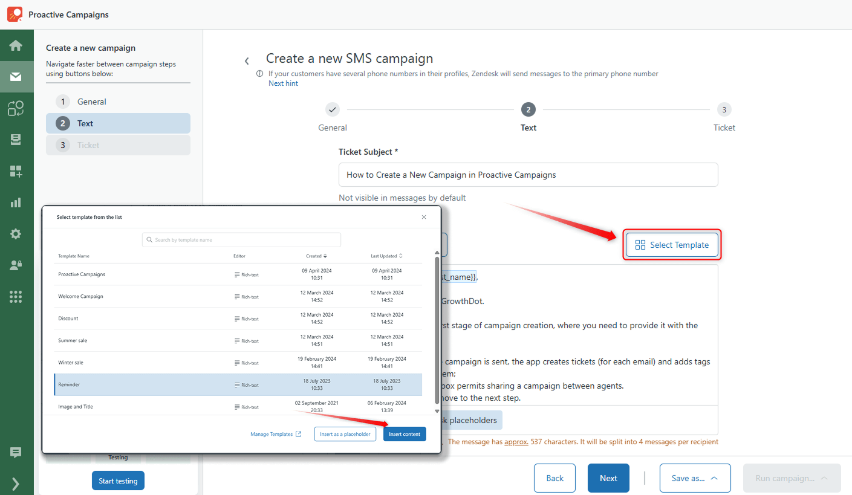Screen dimensions: 852x495
Task: Click the Proactive Campaigns app logo
Action: [x=15, y=14]
